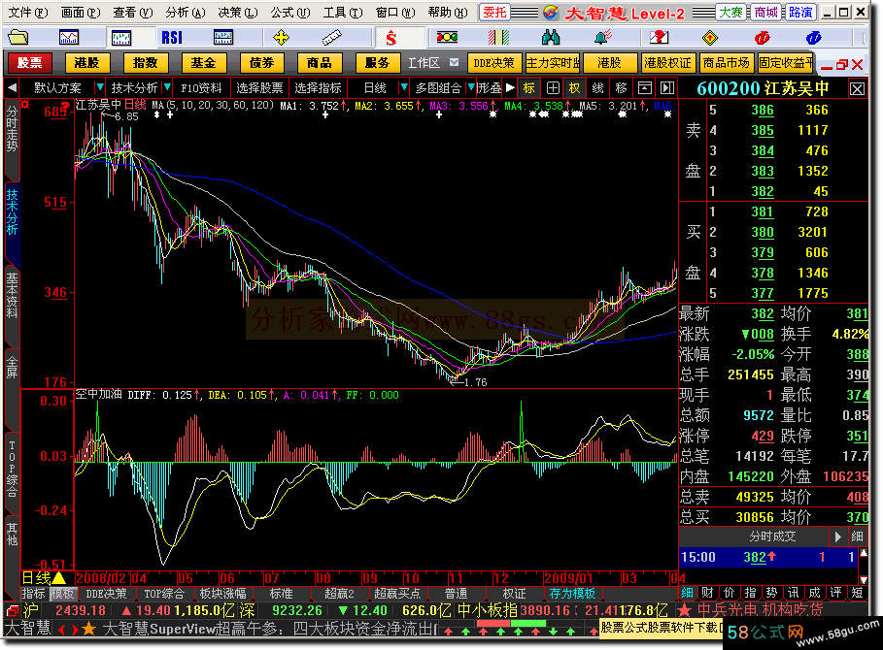
Task: Click the red dollar sign icon
Action: pyautogui.click(x=391, y=38)
